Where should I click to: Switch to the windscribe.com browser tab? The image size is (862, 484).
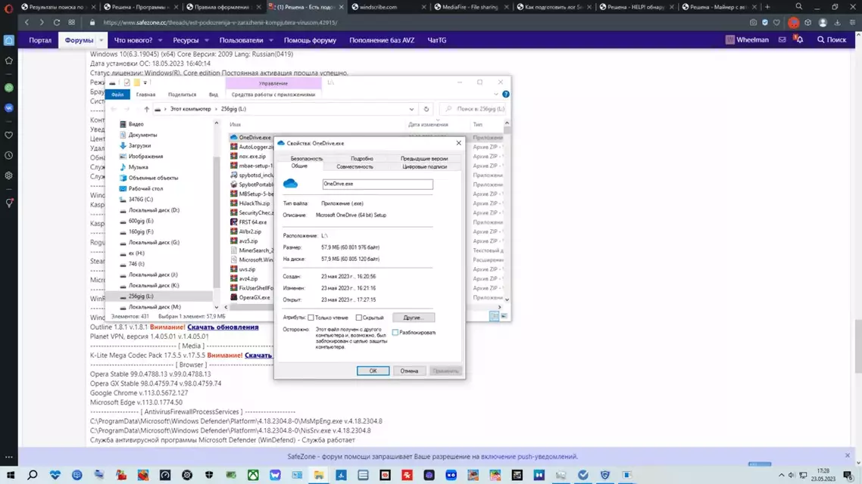click(378, 7)
